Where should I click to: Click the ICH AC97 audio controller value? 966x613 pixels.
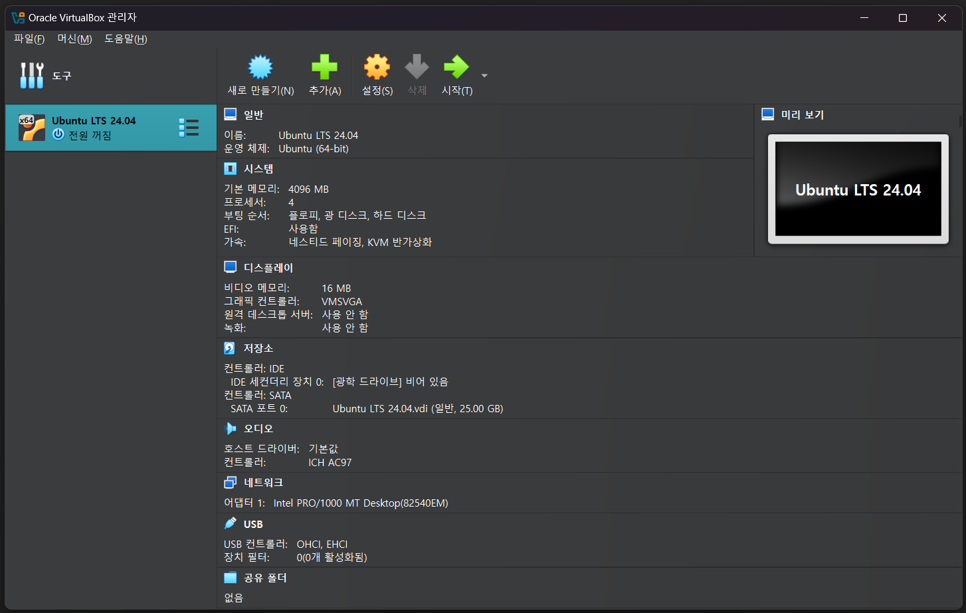click(330, 462)
